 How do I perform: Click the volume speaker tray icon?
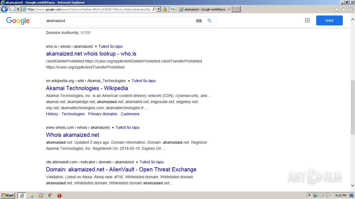[x=322, y=195]
